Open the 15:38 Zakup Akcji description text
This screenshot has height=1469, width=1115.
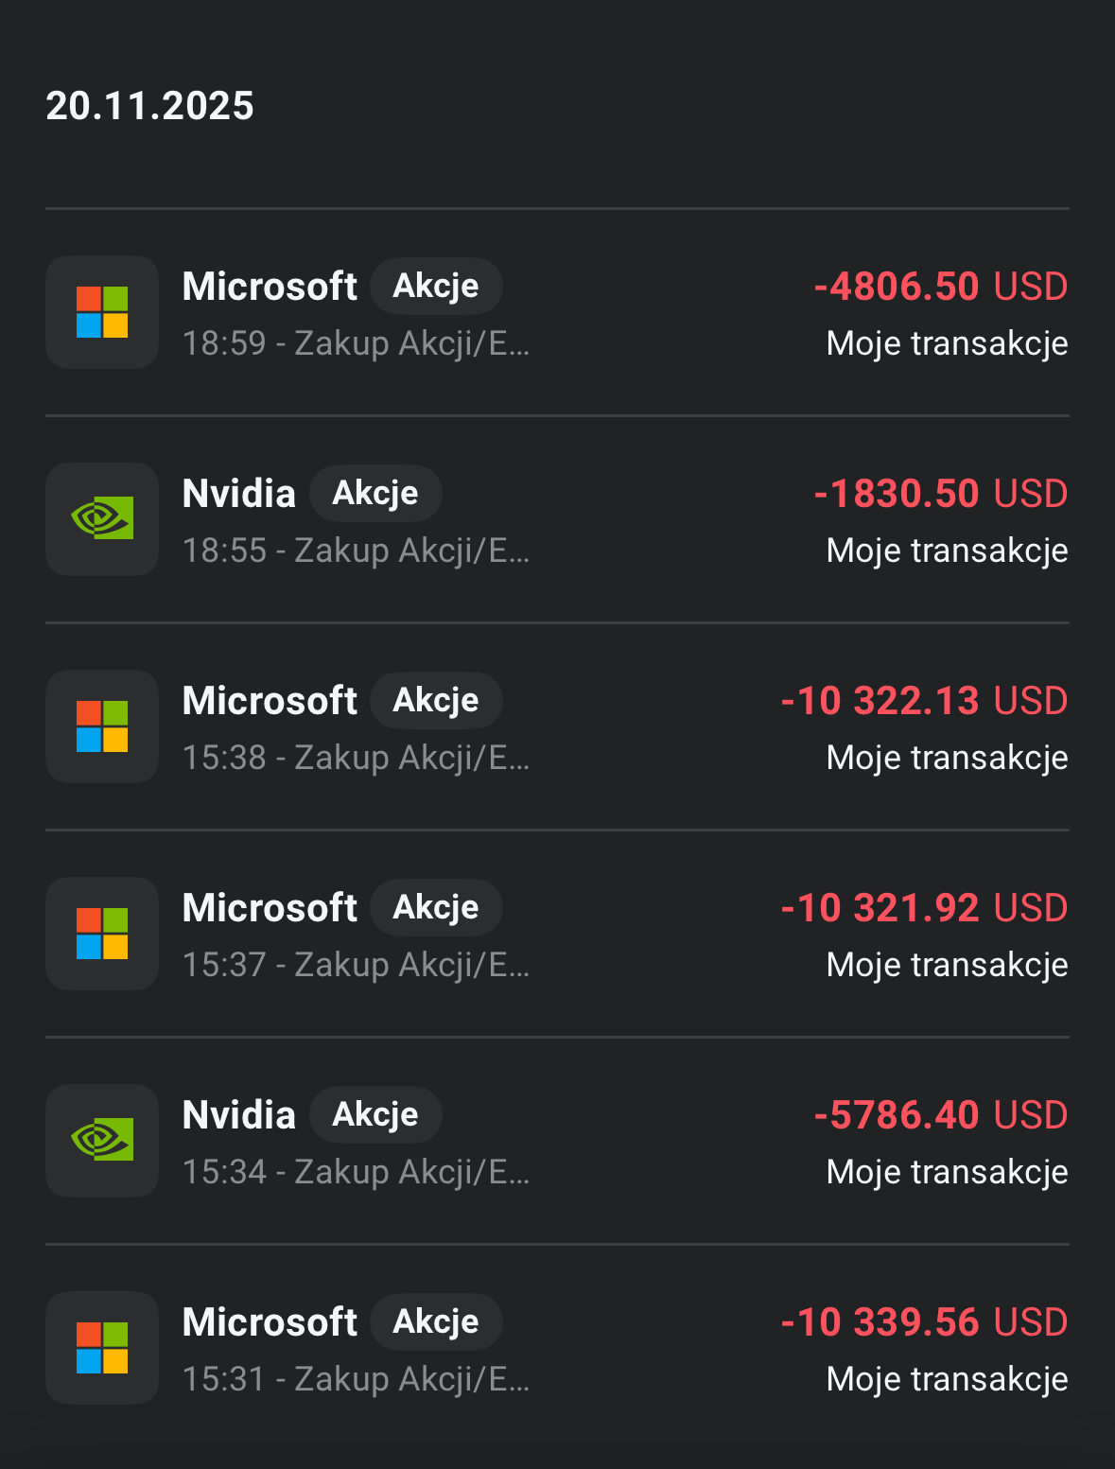tap(356, 758)
